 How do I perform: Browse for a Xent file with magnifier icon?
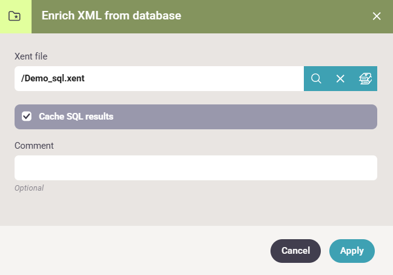[316, 78]
